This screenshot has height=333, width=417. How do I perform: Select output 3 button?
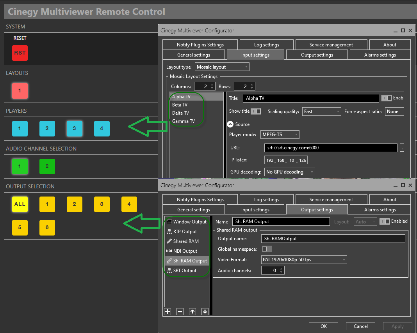102,204
